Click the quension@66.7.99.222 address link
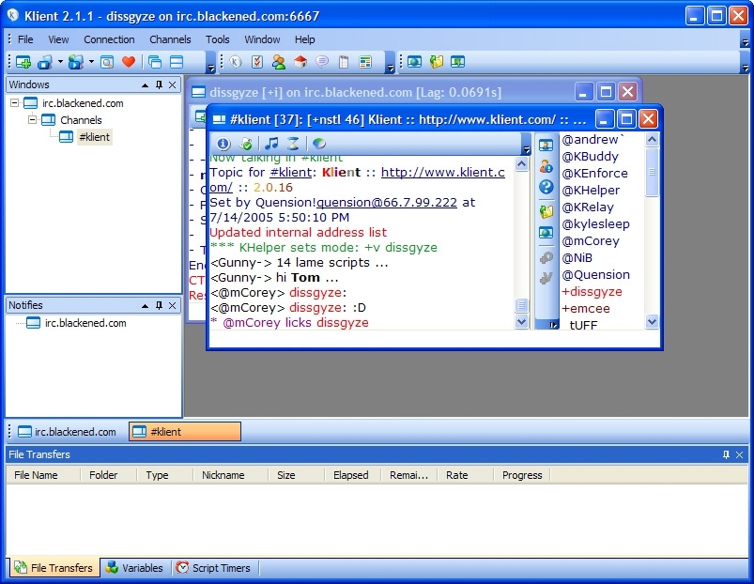The image size is (754, 584). [x=387, y=203]
